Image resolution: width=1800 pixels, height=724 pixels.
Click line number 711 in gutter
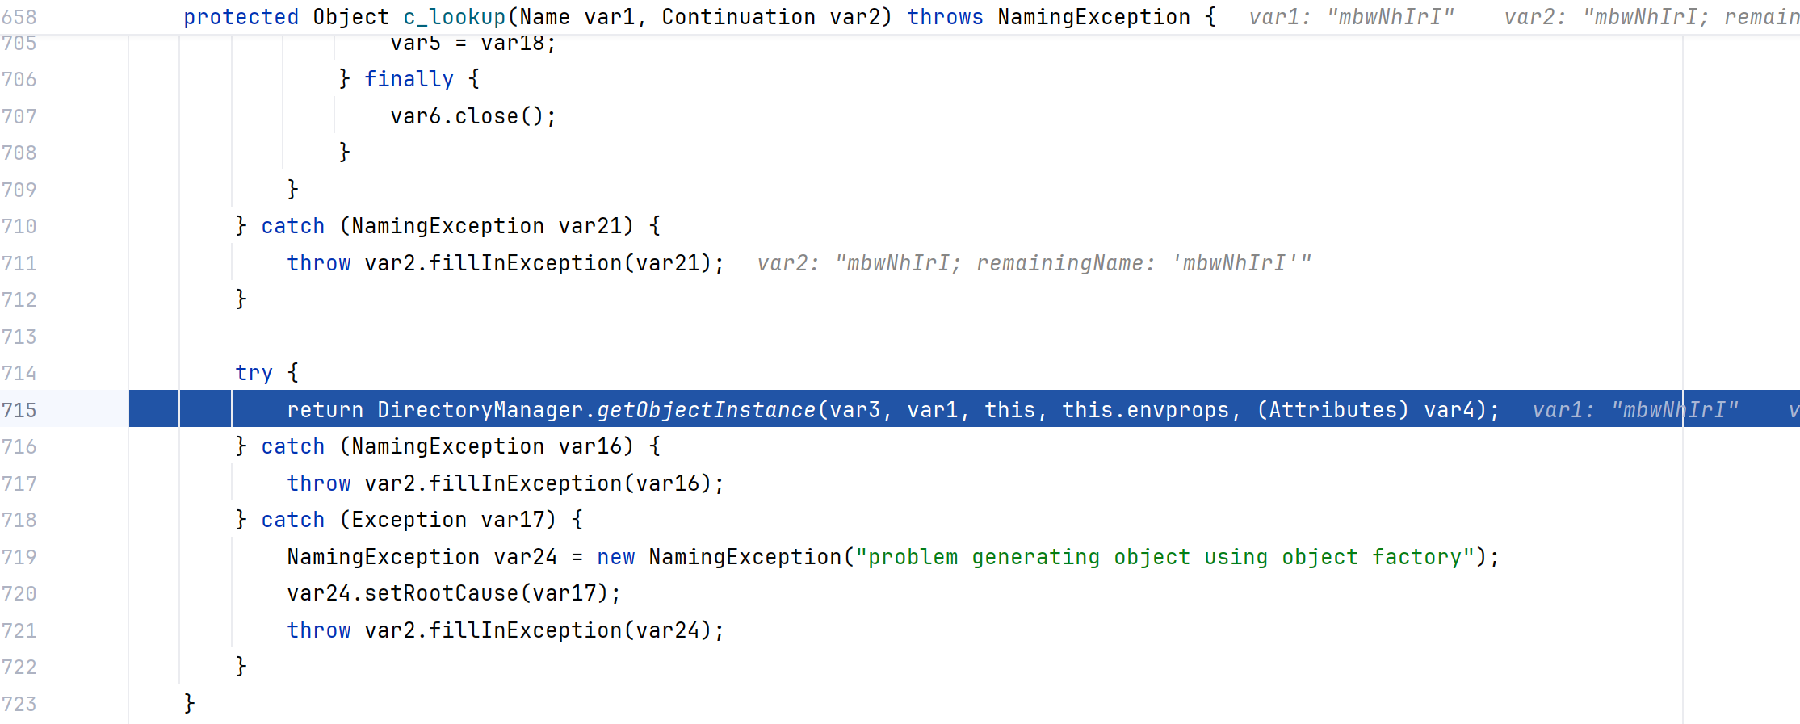click(x=19, y=263)
